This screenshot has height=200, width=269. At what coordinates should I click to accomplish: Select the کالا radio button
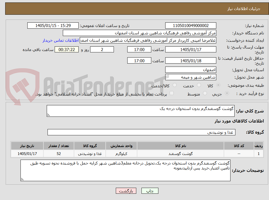click(x=218, y=85)
